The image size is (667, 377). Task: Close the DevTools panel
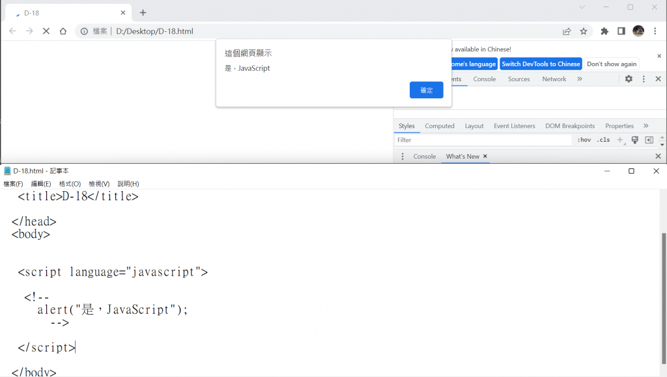click(658, 79)
